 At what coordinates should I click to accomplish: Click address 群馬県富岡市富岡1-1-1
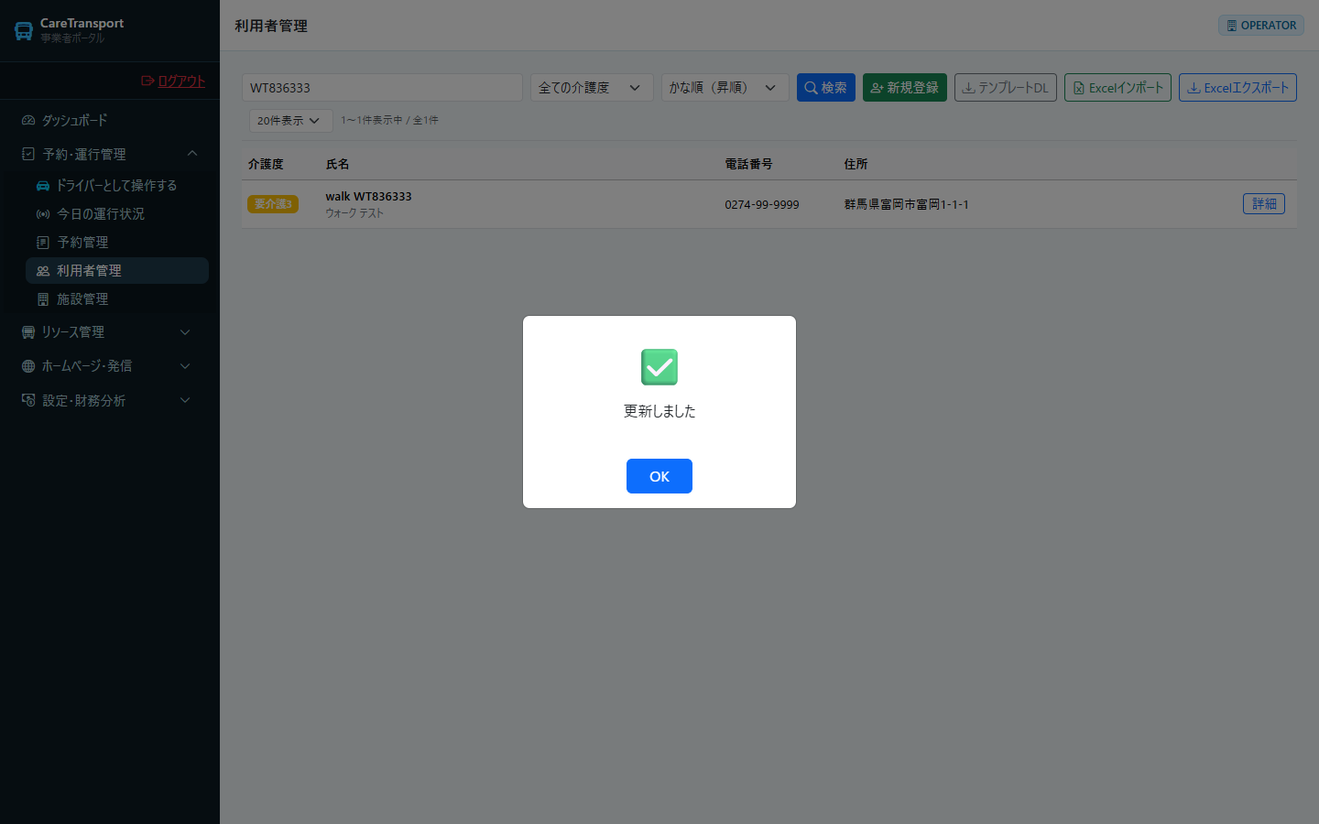(906, 204)
